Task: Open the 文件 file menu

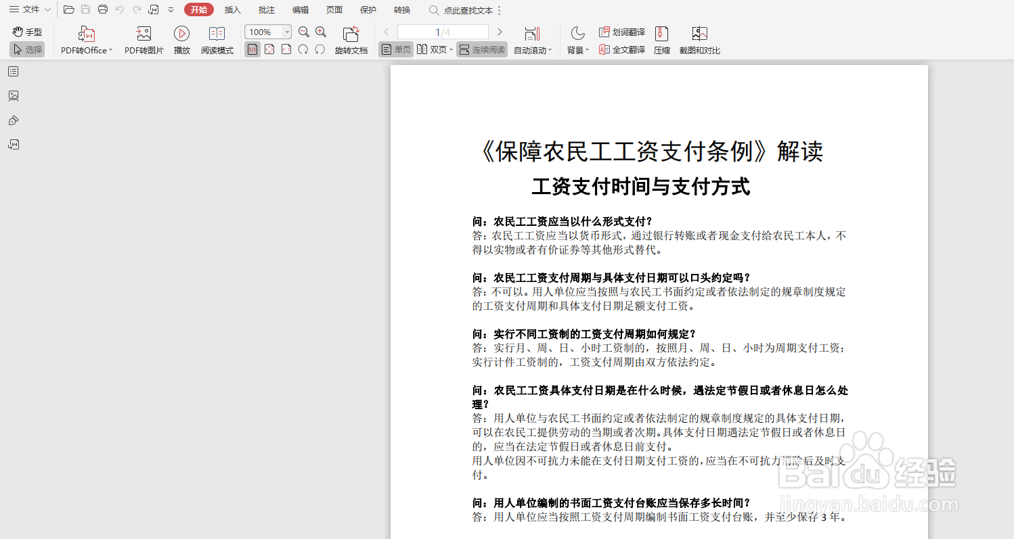Action: click(26, 9)
